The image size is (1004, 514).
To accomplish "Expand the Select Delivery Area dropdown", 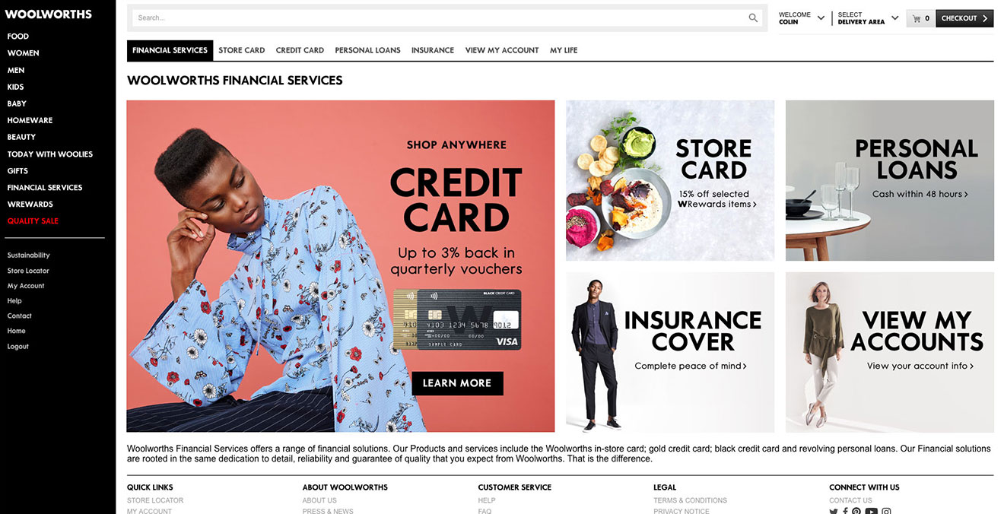I will point(868,18).
